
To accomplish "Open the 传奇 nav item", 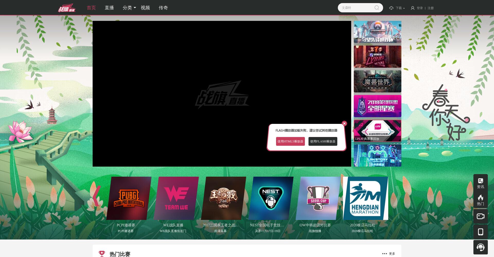I will click(163, 8).
